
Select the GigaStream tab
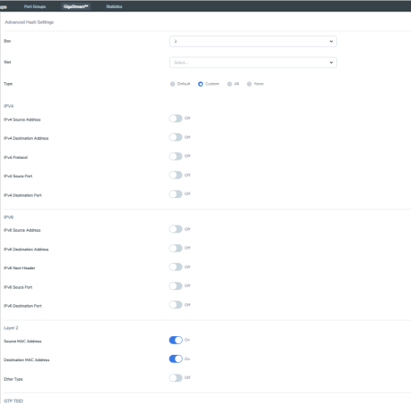76,6
